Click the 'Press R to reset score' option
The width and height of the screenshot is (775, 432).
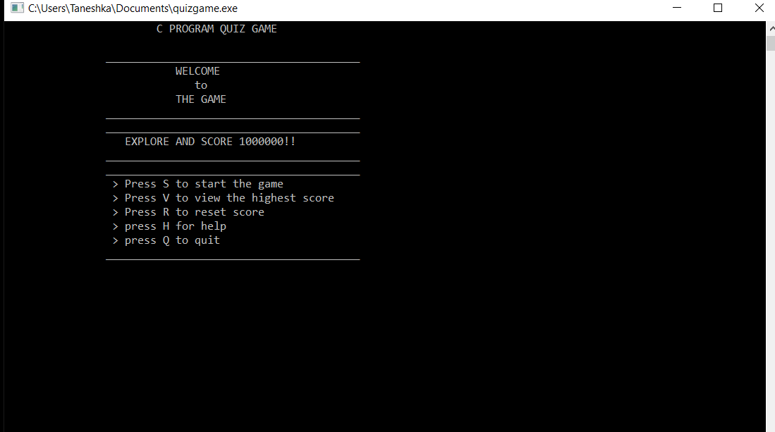(x=188, y=211)
